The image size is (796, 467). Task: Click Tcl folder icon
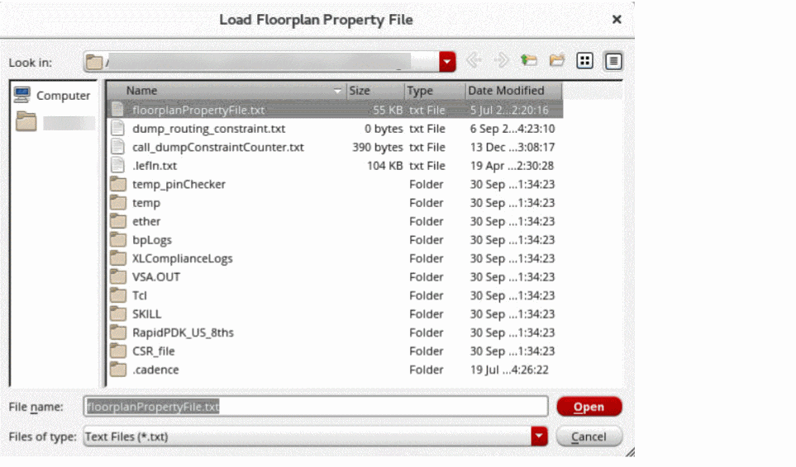pos(118,295)
